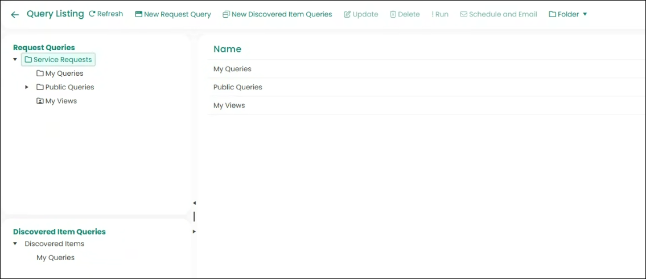Run the selected query
The width and height of the screenshot is (646, 279).
[440, 14]
